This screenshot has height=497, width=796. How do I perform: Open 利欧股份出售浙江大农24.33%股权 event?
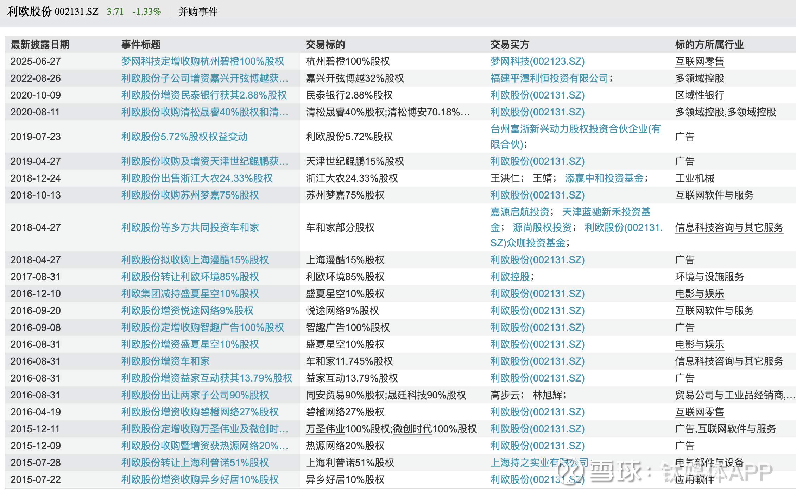197,178
